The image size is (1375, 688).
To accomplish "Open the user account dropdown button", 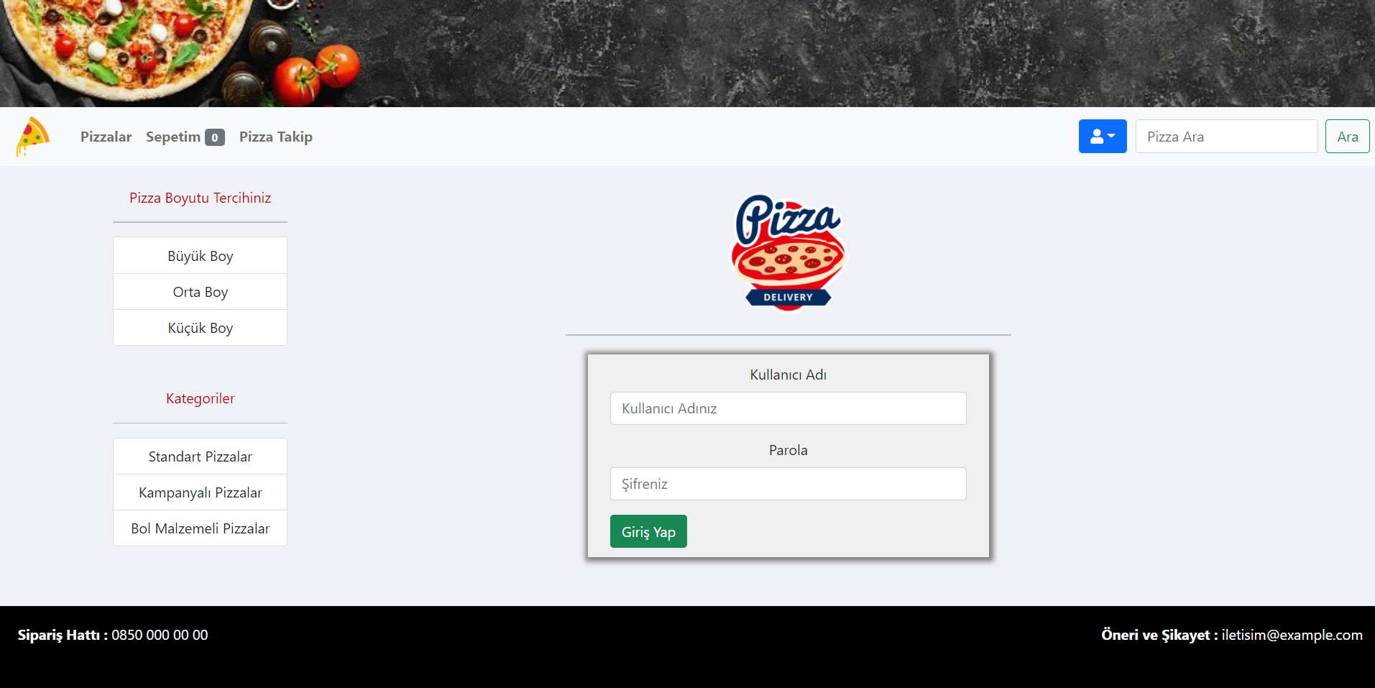I will pos(1103,137).
